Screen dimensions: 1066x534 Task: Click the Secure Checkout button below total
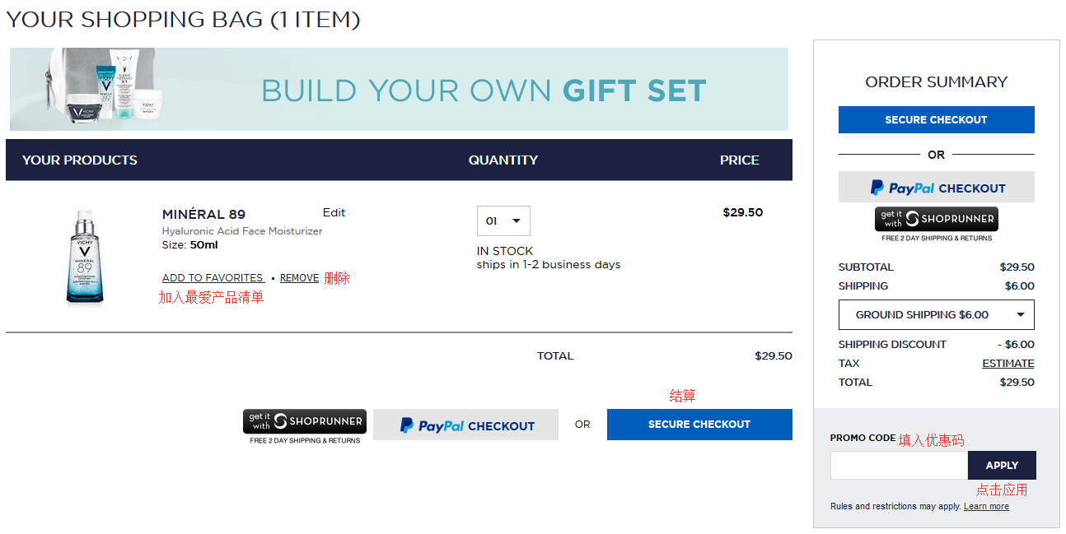699,425
